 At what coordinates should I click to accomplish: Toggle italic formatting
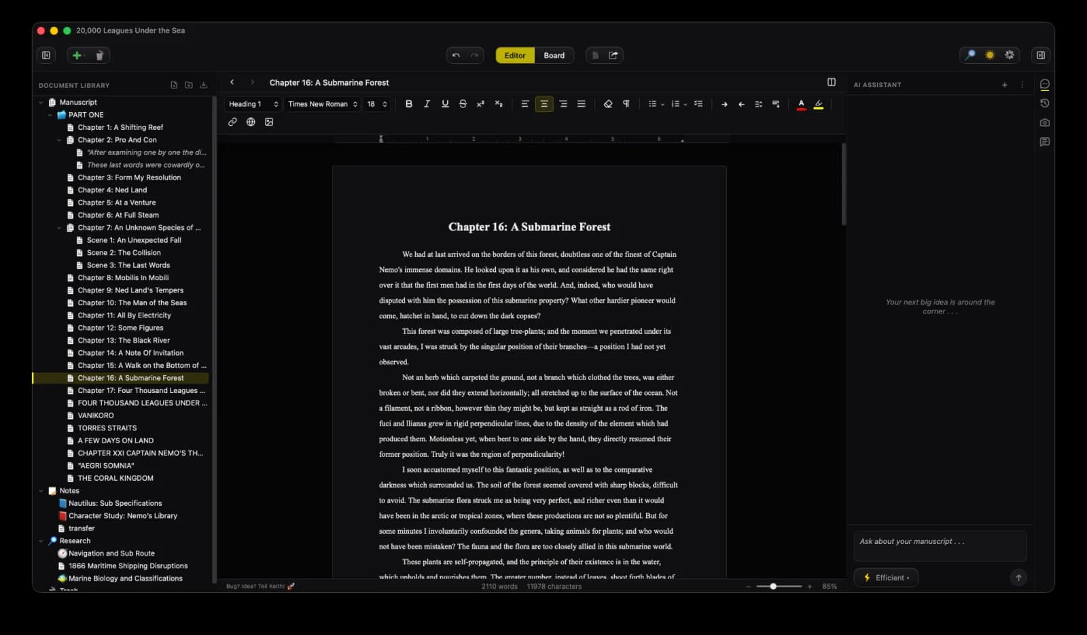(x=427, y=104)
